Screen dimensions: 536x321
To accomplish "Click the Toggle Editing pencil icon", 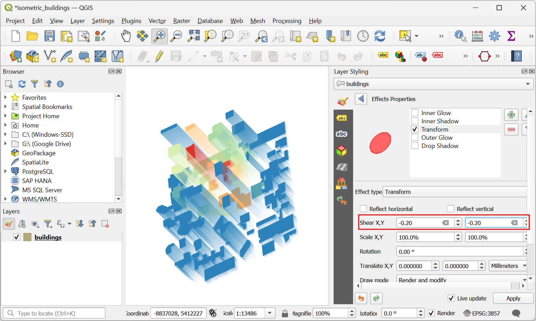I will tap(159, 56).
